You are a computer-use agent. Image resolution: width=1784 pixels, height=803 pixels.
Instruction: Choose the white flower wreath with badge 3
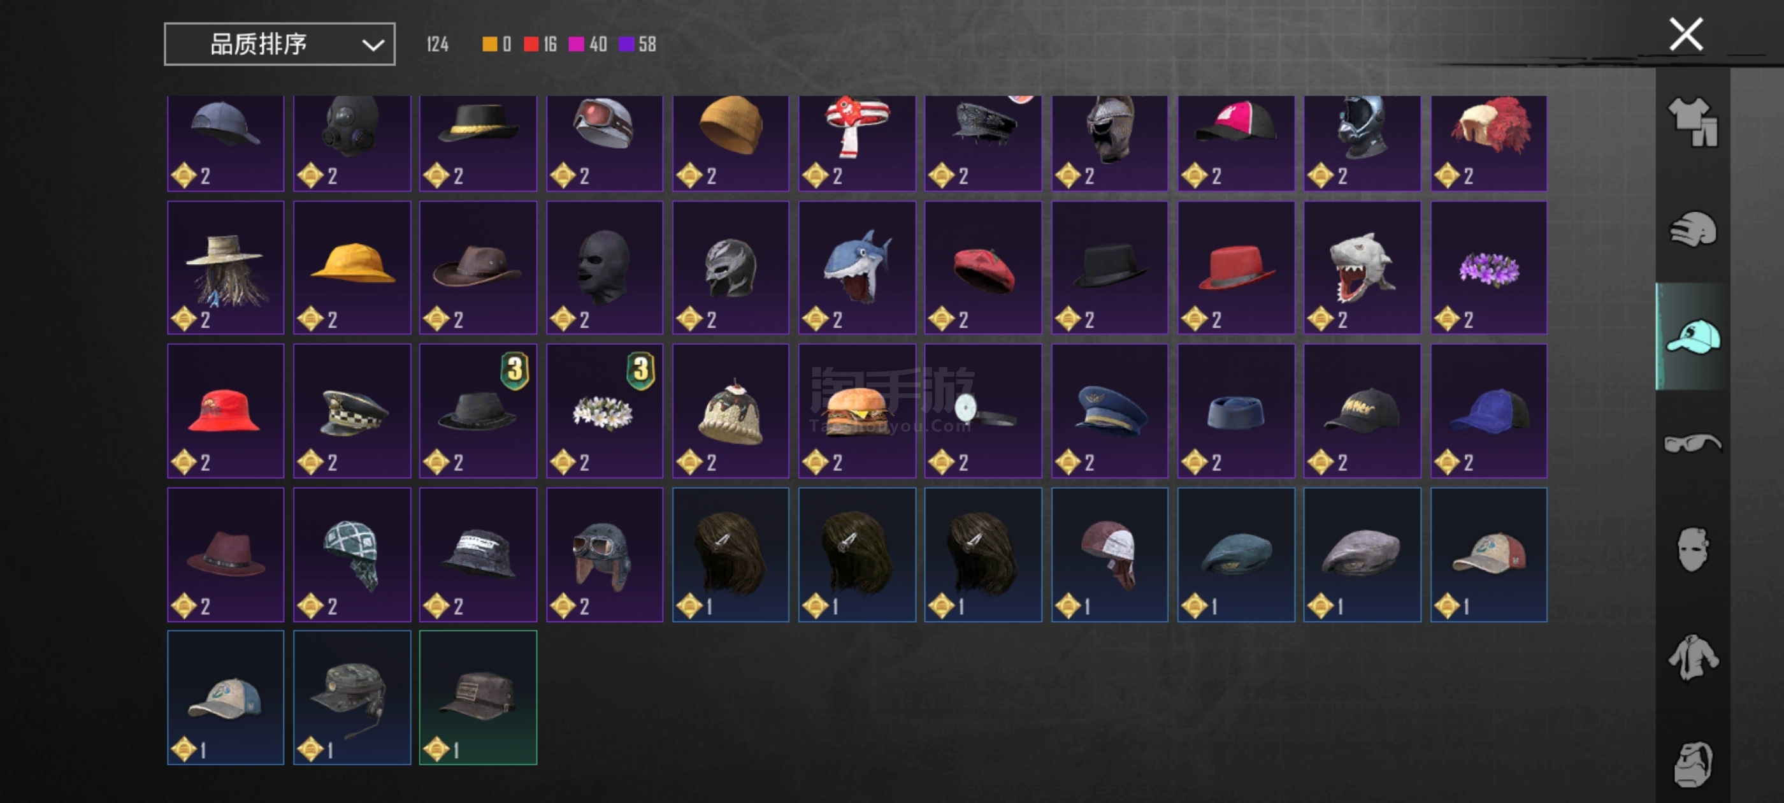click(604, 411)
